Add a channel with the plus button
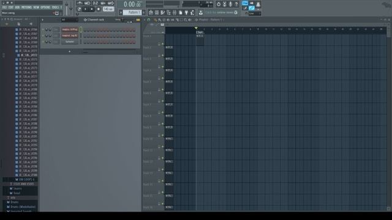392x220 pixels. pyautogui.click(x=69, y=51)
